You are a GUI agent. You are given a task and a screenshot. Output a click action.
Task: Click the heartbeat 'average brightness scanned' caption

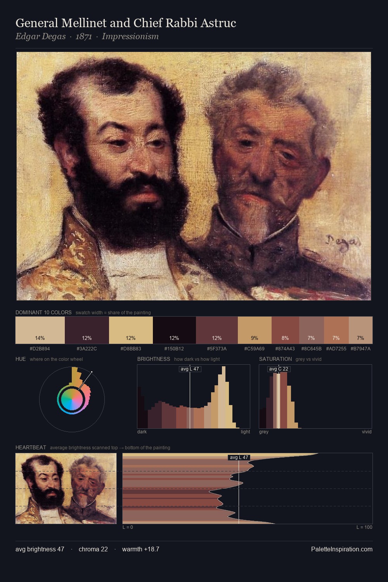(110, 448)
